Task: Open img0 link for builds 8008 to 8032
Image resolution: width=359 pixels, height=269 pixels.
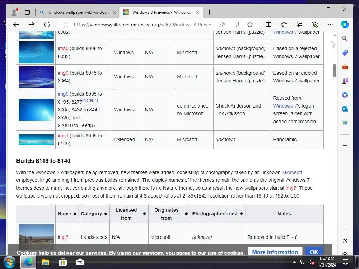Action: coord(63,48)
